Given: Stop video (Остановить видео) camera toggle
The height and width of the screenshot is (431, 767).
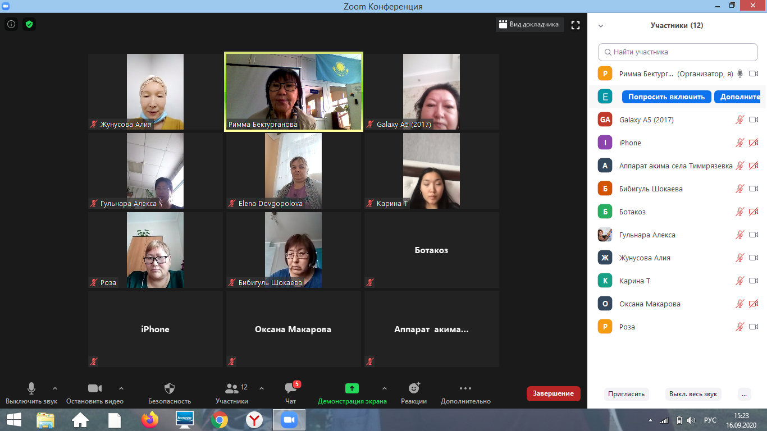Looking at the screenshot, I should click(95, 388).
